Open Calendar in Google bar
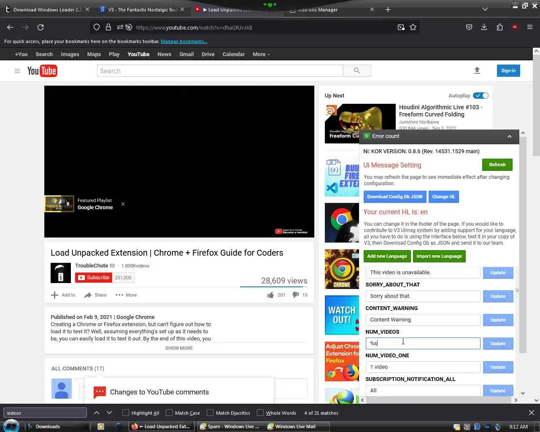This screenshot has height=432, width=540. click(233, 54)
